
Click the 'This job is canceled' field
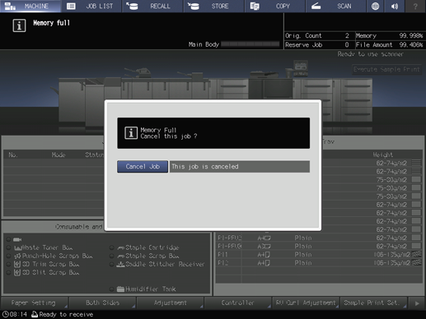point(240,167)
